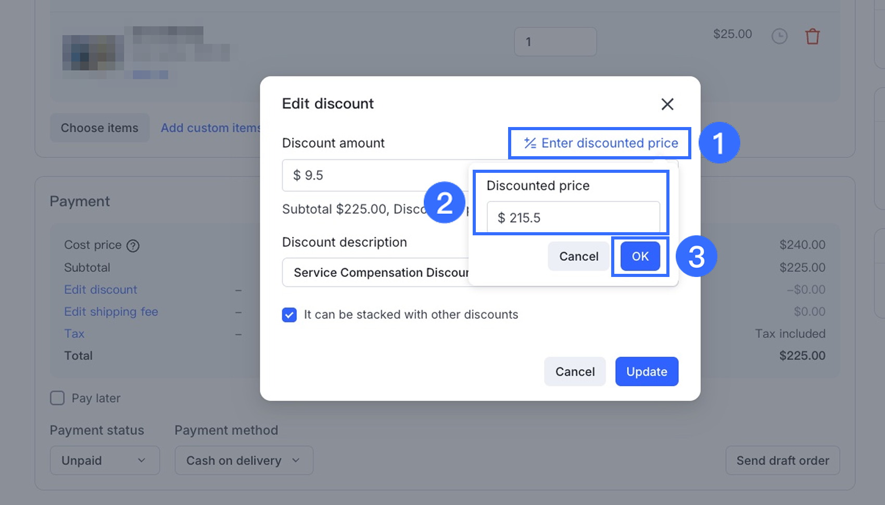The width and height of the screenshot is (885, 505).
Task: Click the Send draft order button
Action: [782, 460]
